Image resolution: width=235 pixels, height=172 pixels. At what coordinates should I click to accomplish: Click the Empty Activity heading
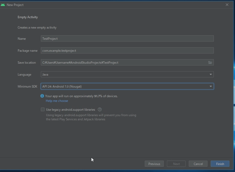28,17
